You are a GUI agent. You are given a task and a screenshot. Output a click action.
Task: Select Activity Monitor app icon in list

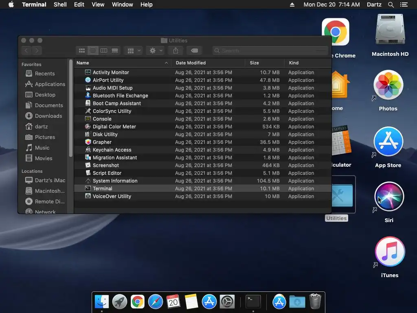(88, 72)
